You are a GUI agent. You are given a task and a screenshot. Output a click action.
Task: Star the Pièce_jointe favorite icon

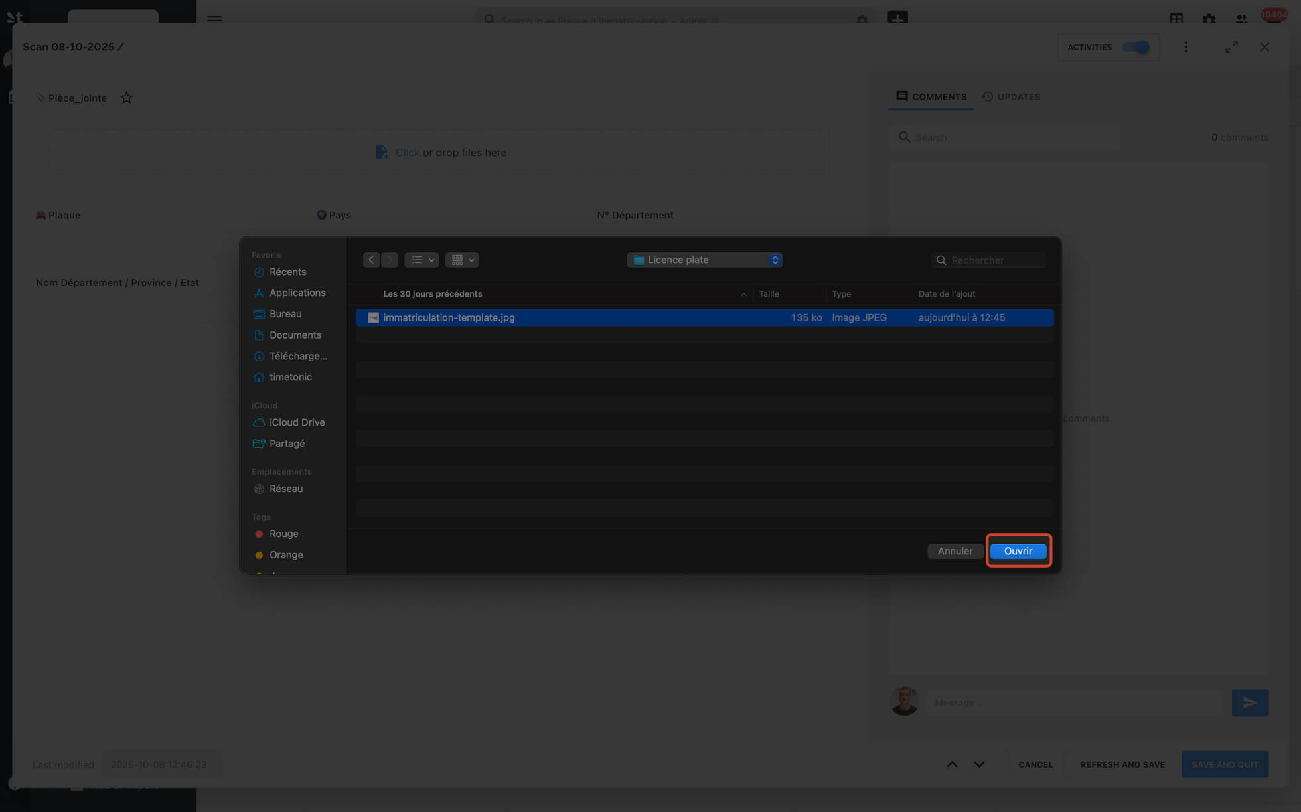pos(126,98)
